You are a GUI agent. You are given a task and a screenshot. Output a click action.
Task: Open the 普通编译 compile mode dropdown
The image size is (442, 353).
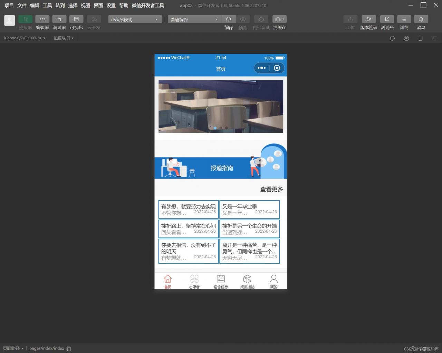(193, 19)
